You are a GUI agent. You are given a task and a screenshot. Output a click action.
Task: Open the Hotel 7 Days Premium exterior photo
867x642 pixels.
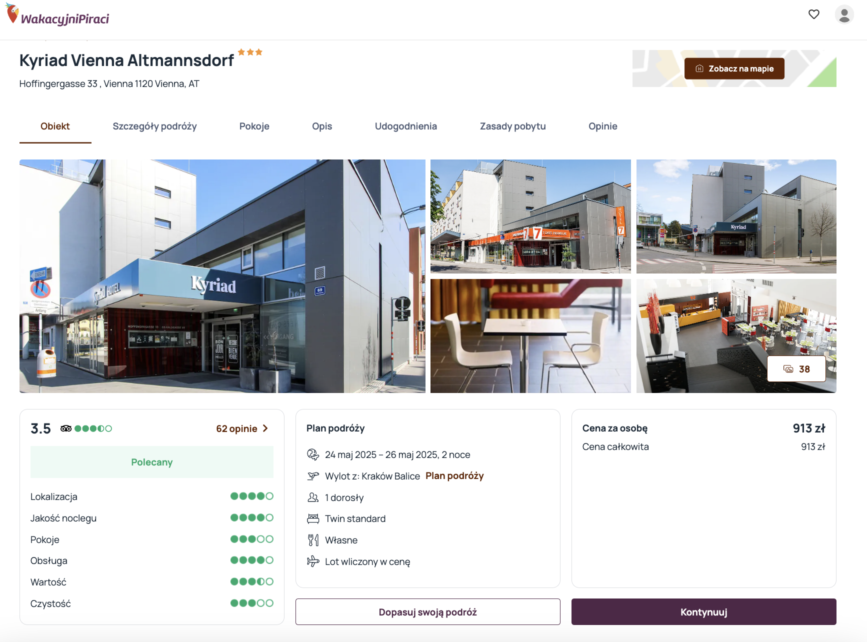(x=530, y=216)
